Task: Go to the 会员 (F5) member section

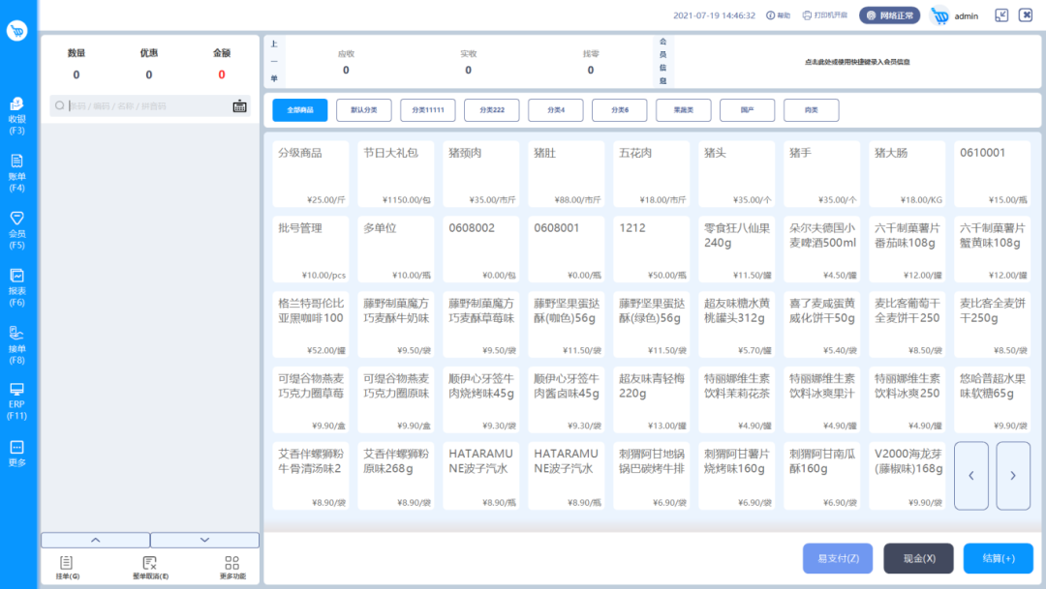Action: (x=16, y=229)
